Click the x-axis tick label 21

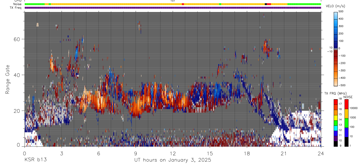284,153
